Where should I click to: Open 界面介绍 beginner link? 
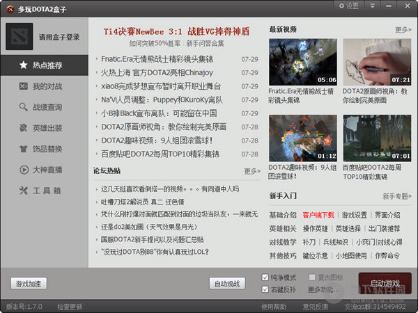coord(387,215)
